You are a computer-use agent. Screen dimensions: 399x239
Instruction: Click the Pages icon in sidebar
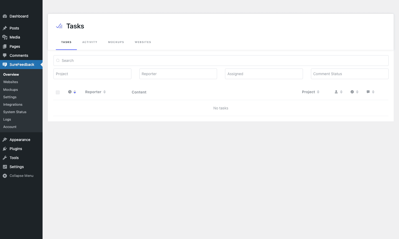click(x=5, y=46)
